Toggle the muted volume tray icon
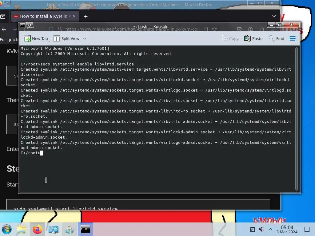Screen dimensions: 315x236 [261, 229]
